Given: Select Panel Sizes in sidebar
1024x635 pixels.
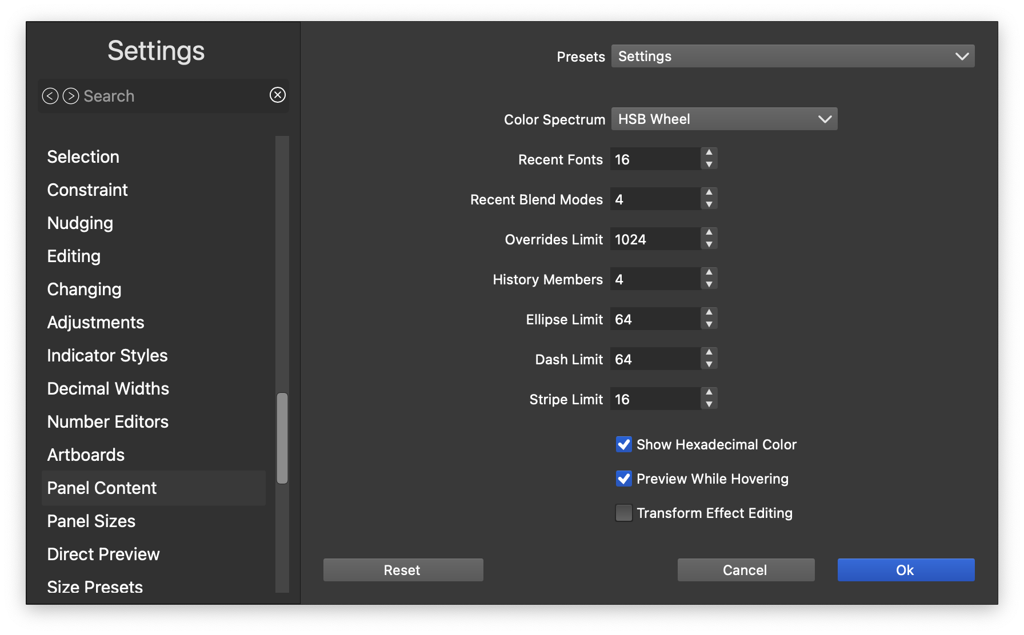Looking at the screenshot, I should [x=91, y=521].
